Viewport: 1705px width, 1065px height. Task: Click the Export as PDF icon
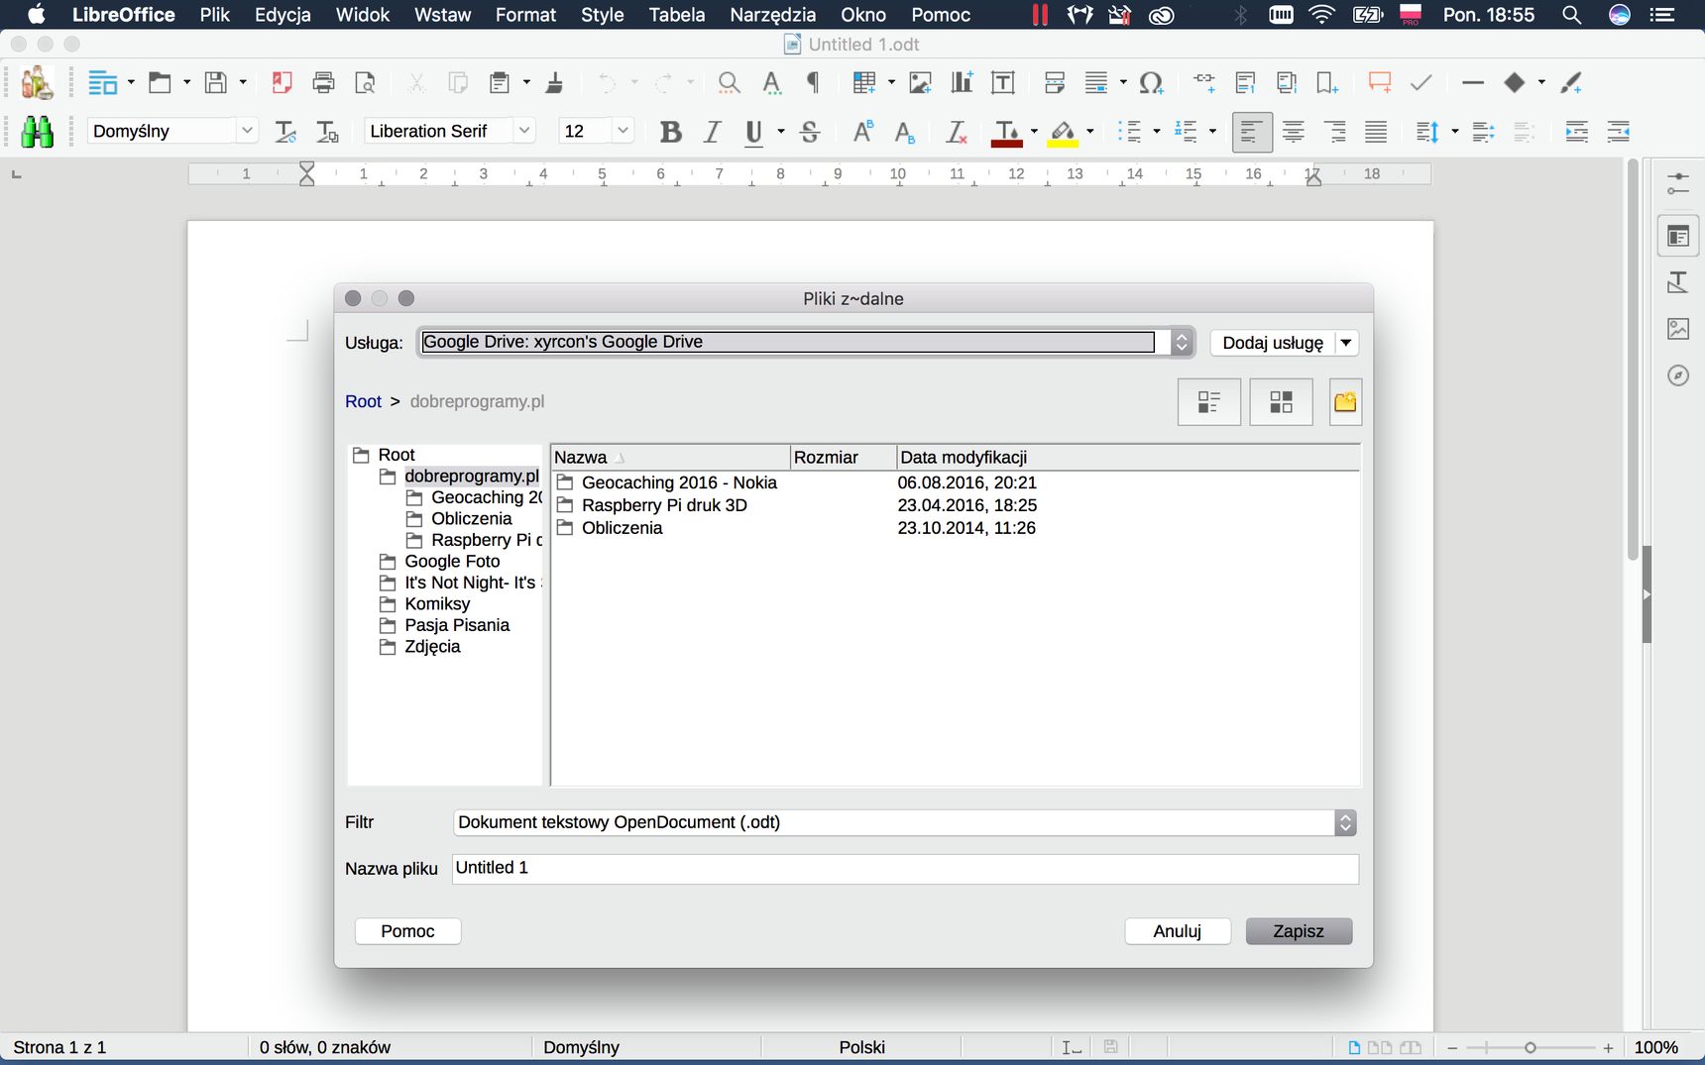tap(282, 83)
